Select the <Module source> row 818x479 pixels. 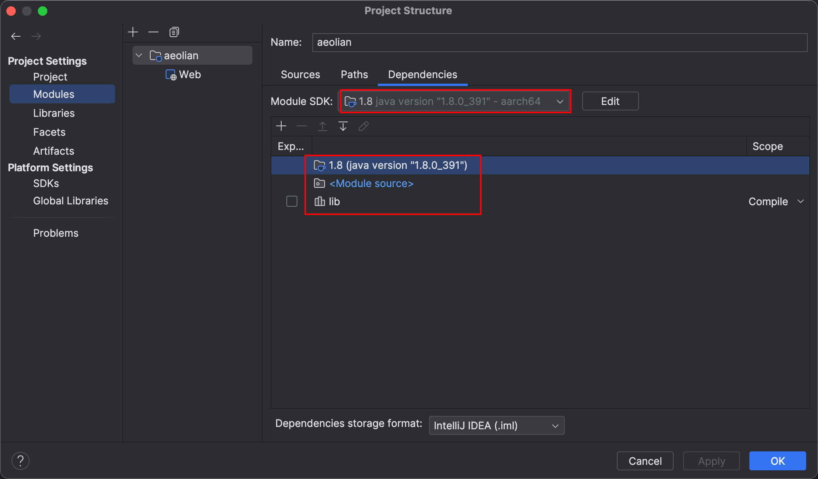[540, 183]
